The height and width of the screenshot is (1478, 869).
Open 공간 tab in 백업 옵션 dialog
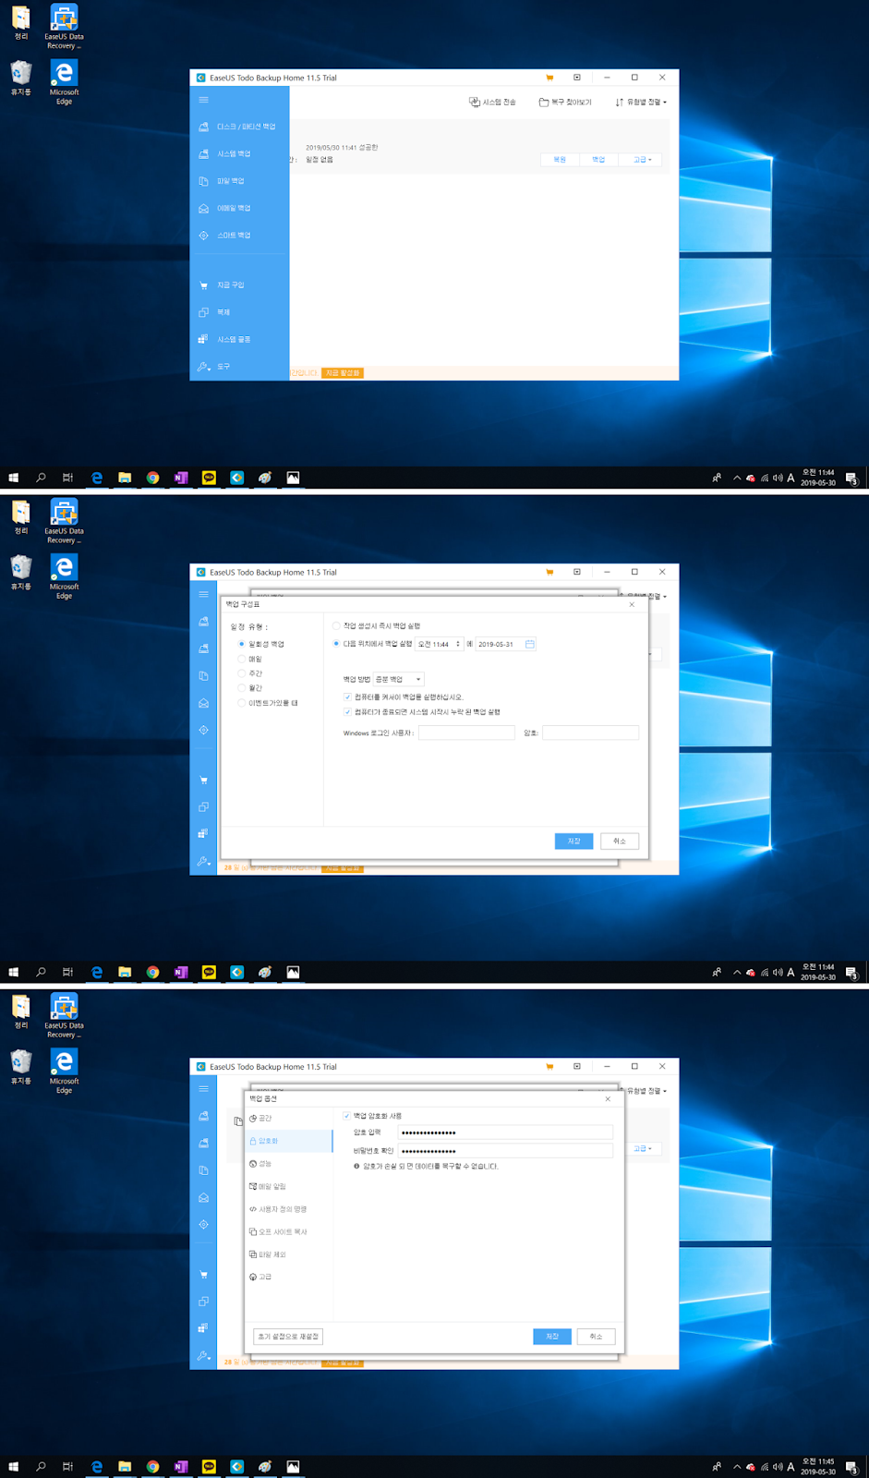[x=288, y=1118]
